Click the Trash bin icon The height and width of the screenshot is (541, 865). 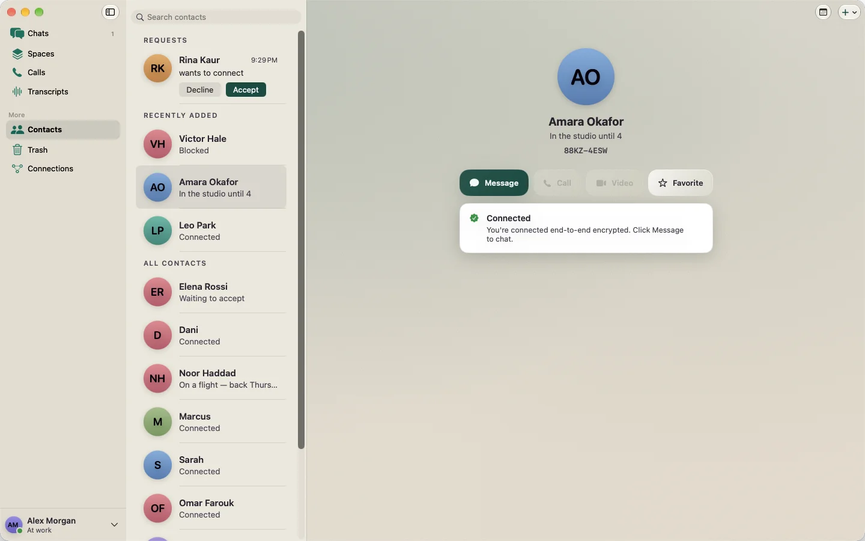[x=17, y=150]
